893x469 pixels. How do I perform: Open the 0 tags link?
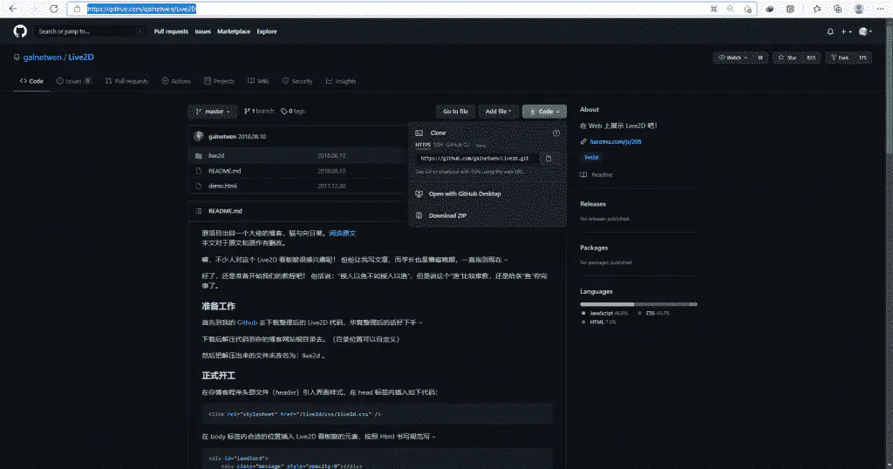point(293,112)
